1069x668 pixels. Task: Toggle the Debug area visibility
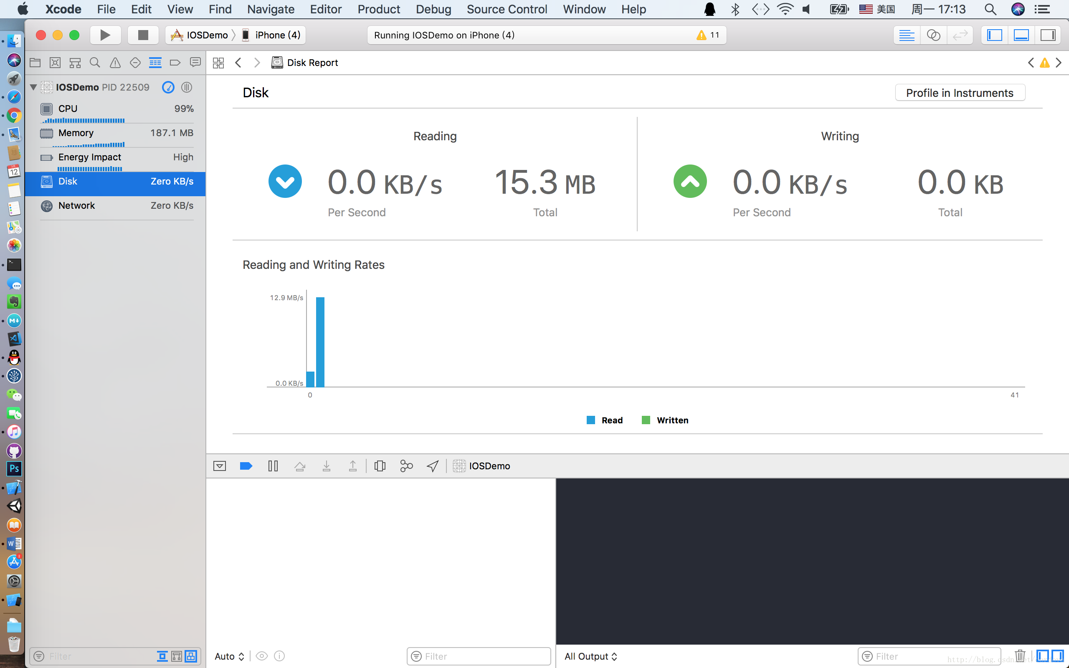coord(1021,35)
